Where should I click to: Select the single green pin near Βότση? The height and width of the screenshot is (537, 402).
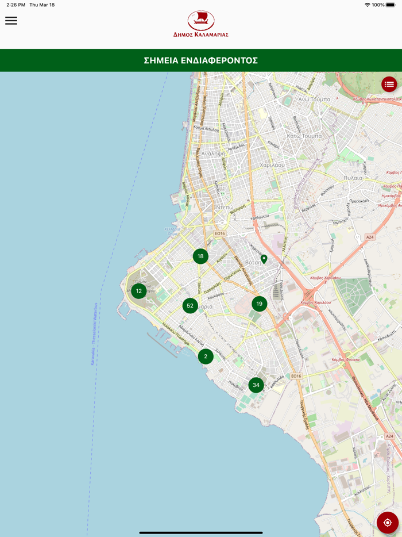[x=264, y=259]
